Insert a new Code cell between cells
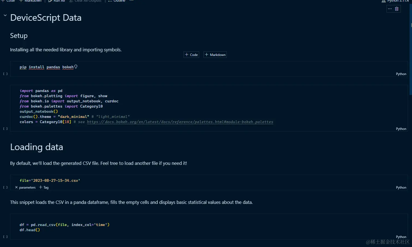 point(191,55)
